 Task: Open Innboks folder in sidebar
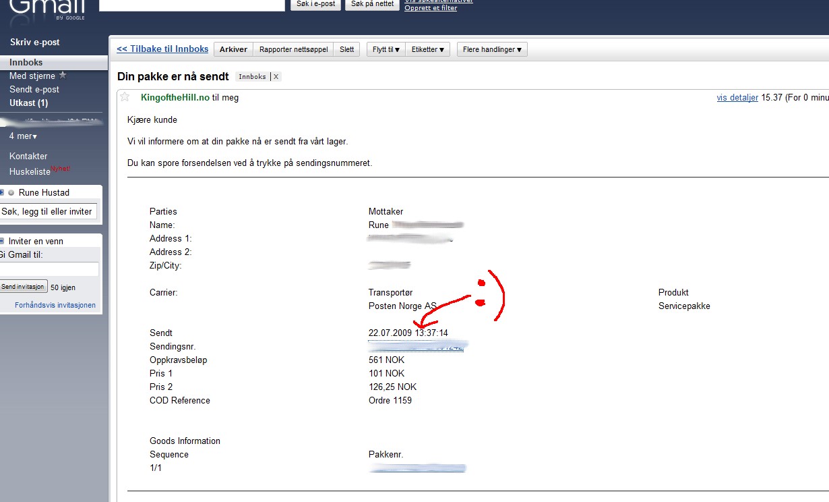point(26,62)
